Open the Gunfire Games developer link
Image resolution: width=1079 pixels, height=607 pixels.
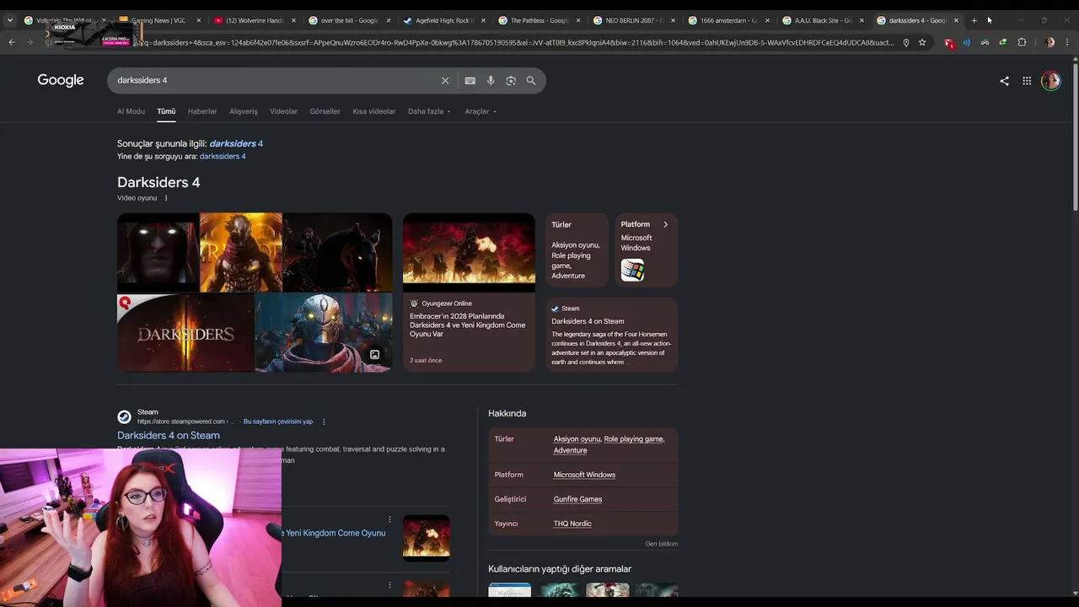tap(577, 499)
